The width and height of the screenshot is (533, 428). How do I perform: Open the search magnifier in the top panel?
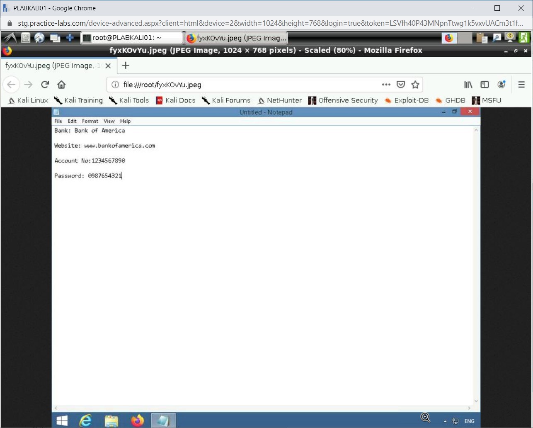496,38
